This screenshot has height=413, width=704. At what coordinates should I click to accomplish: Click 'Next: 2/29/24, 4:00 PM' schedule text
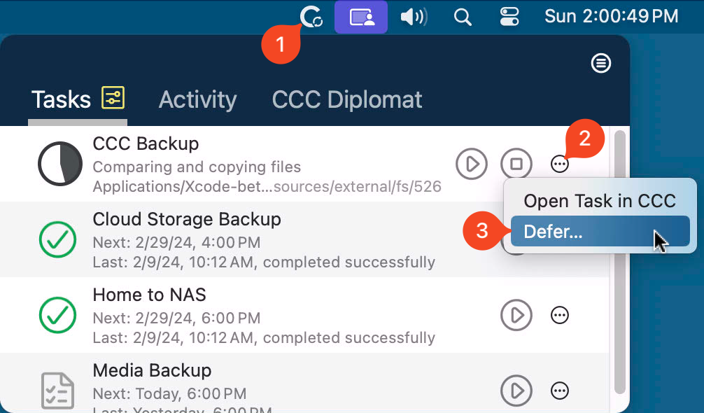click(176, 242)
